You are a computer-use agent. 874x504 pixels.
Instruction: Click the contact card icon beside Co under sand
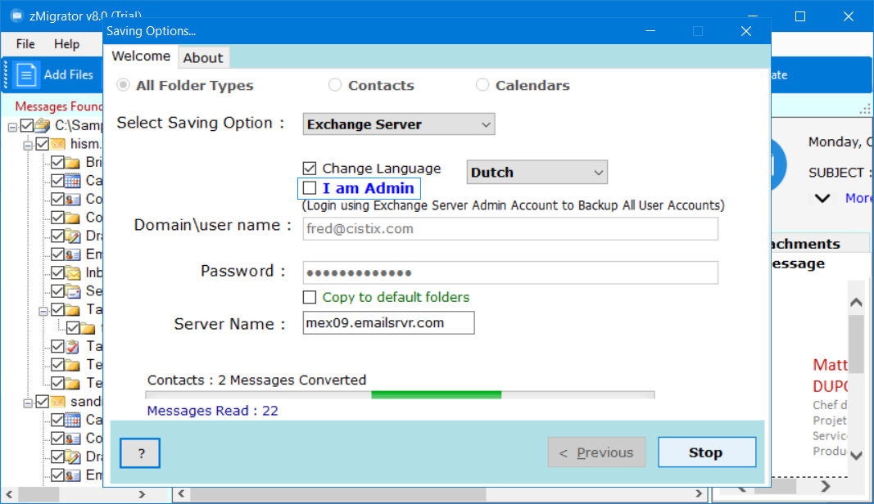[72, 439]
